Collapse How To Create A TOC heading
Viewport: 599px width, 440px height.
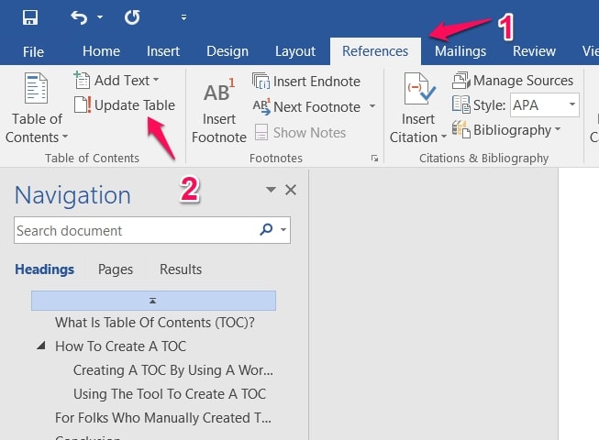click(x=41, y=346)
